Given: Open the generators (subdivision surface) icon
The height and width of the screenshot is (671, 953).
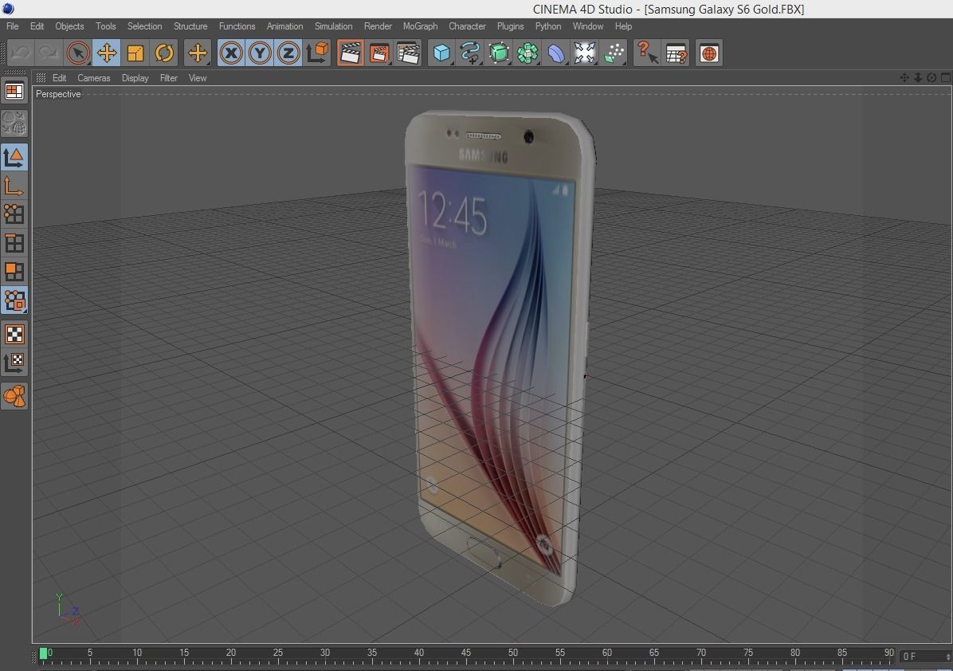Looking at the screenshot, I should 498,53.
